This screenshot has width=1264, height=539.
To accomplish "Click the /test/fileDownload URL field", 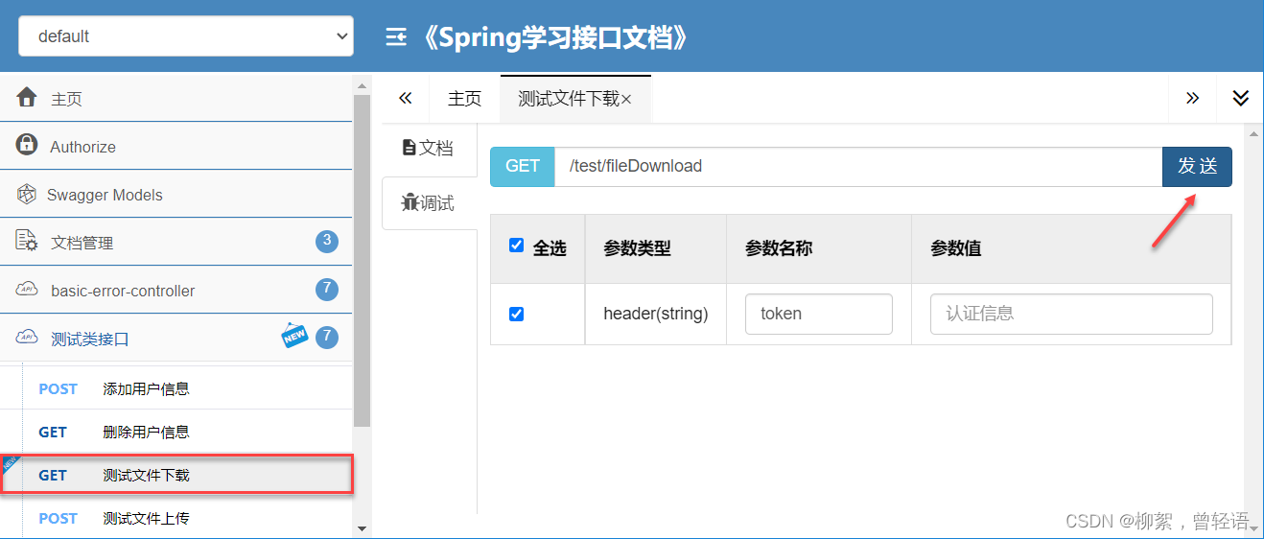I will click(858, 166).
